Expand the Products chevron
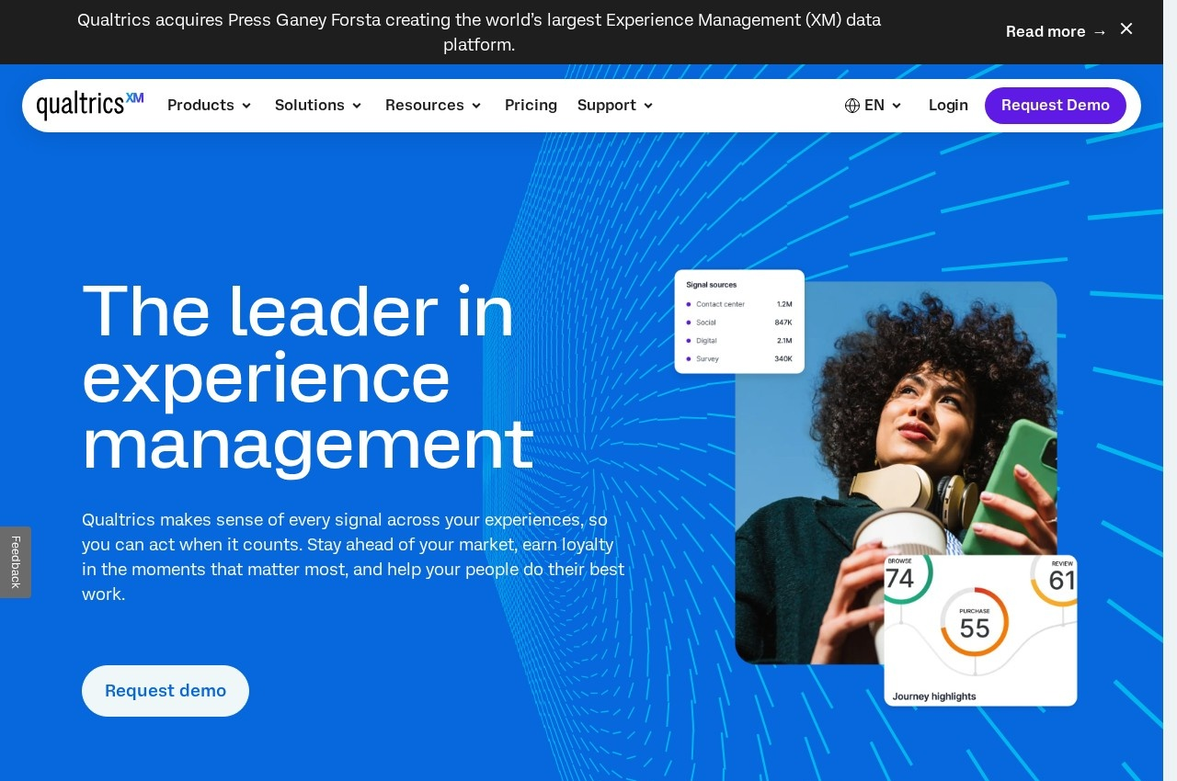The image size is (1177, 781). point(246,106)
